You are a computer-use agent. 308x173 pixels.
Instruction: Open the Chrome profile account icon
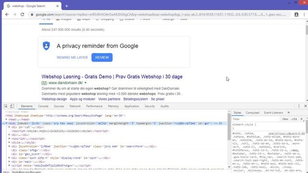(x=296, y=14)
